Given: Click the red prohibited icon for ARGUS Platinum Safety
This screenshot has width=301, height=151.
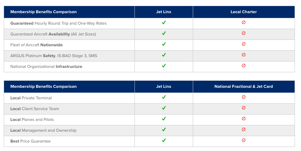Looking at the screenshot, I should click(244, 55).
